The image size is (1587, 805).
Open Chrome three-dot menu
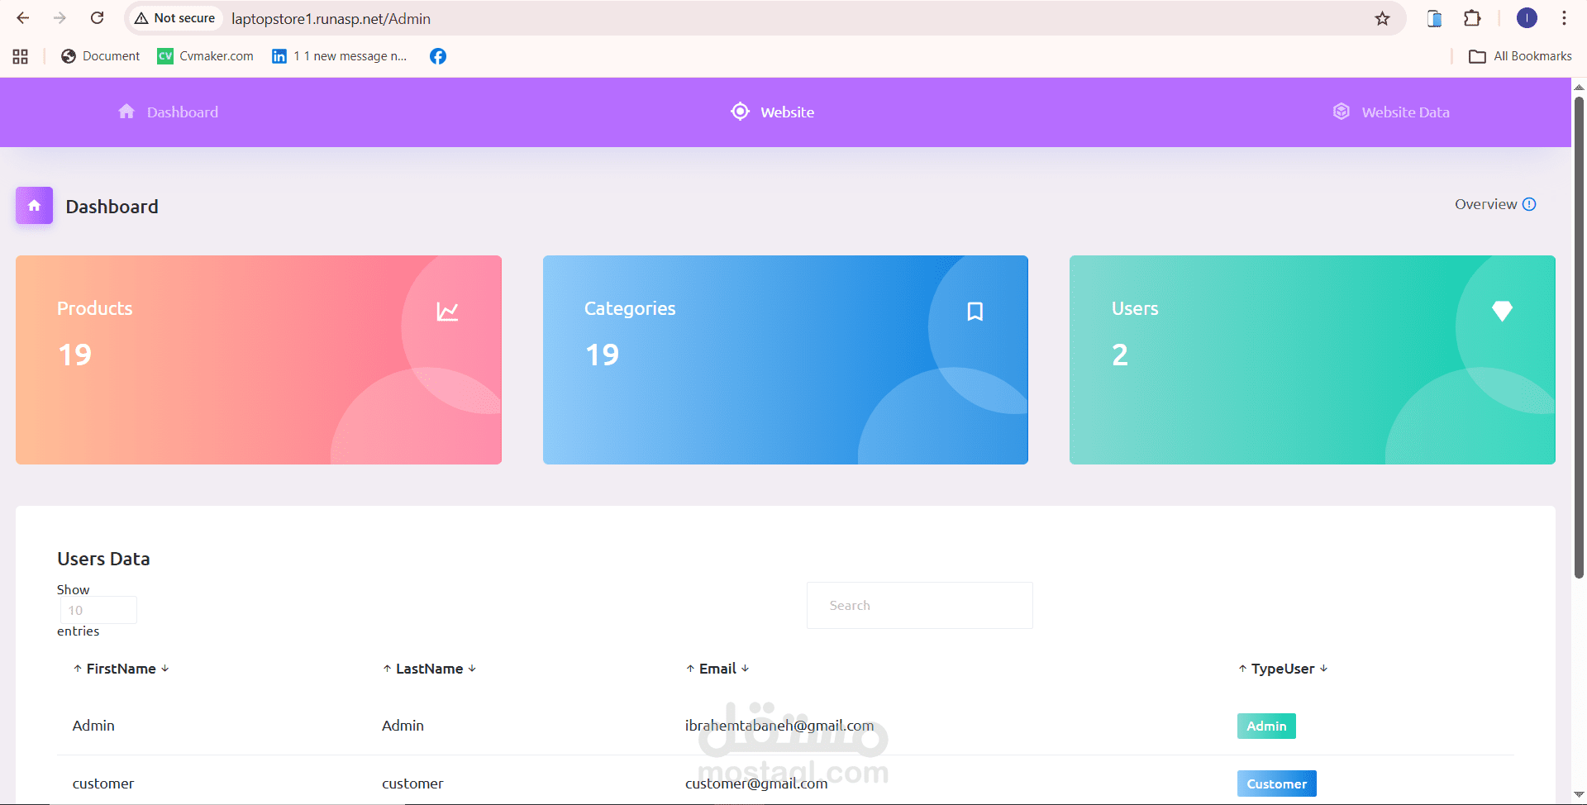[x=1564, y=18]
